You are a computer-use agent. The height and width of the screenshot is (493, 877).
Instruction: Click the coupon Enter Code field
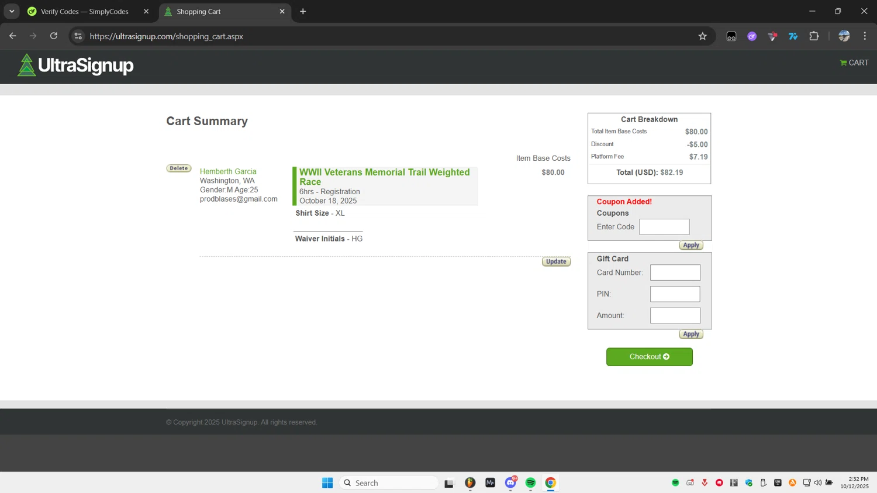[x=664, y=227]
